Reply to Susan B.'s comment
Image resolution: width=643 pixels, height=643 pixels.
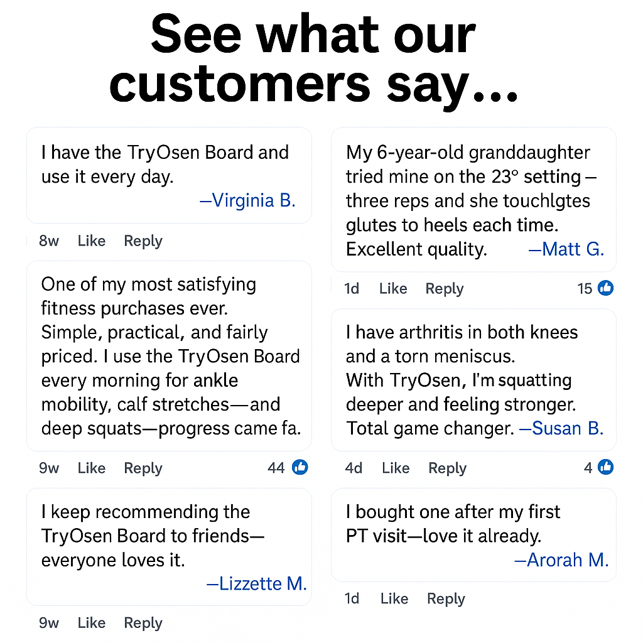(x=448, y=468)
